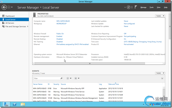The height and width of the screenshot is (108, 172).
Task: Select Local Server in the sidebar
Action: pyautogui.click(x=14, y=20)
